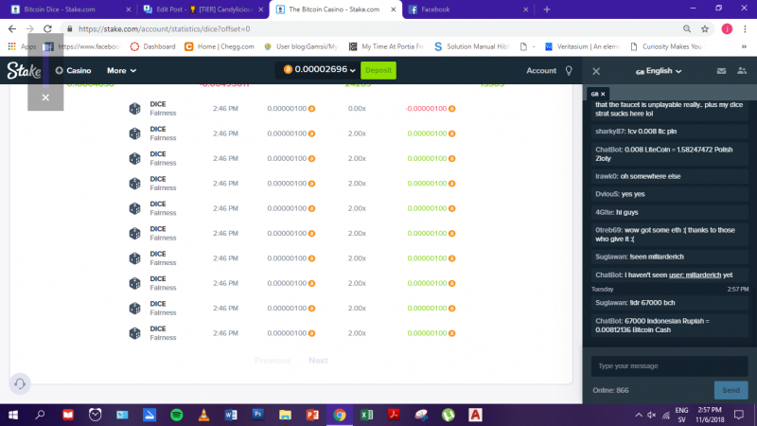Click ChatBot Bitcoin Cash conversion message
Image resolution: width=757 pixels, height=426 pixels.
[669, 326]
